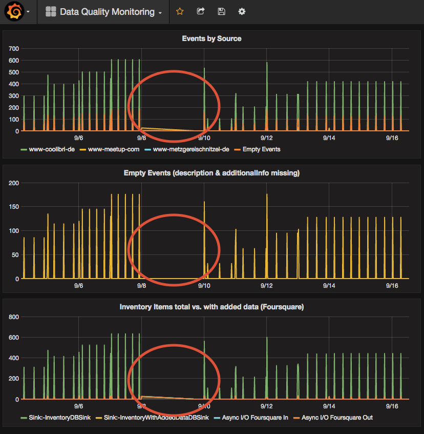Open color picker for Sink:-InventoryWithAddedDataDBSink swatch
Viewport: 424px width, 434px height.
(x=99, y=418)
